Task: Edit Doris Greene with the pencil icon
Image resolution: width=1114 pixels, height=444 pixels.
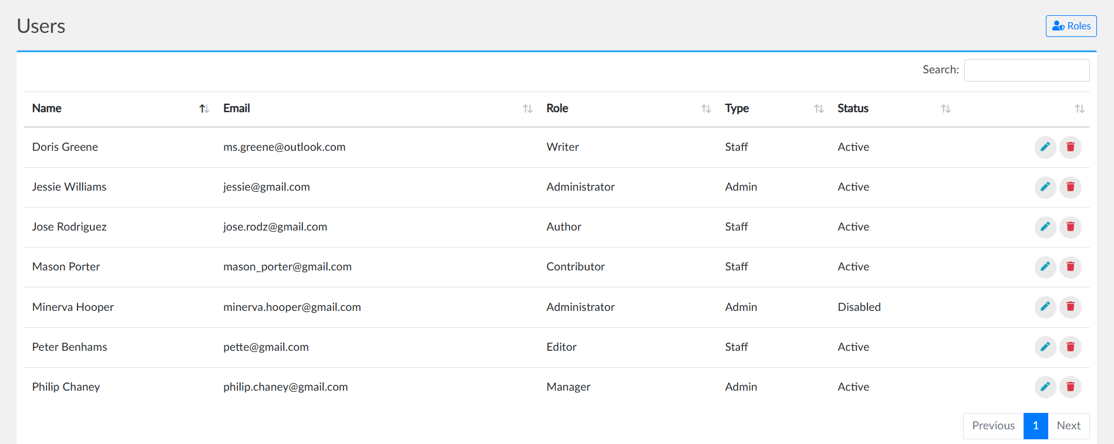Action: pos(1045,147)
